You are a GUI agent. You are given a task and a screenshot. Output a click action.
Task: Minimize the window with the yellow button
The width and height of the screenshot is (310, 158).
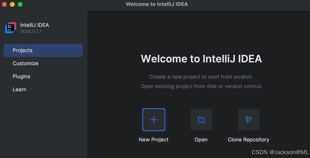12,4
